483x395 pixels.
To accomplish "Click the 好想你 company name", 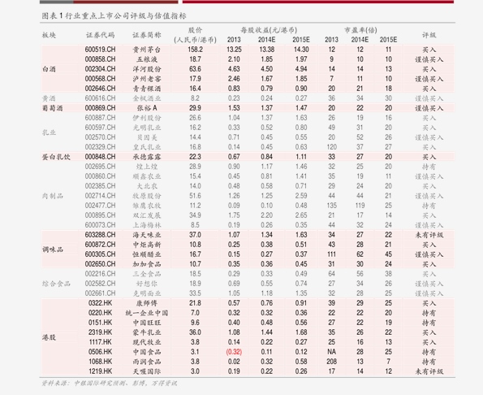I will pyautogui.click(x=147, y=284).
